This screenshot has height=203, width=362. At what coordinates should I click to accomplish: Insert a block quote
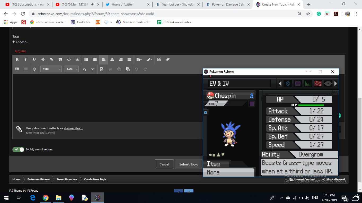(60, 60)
